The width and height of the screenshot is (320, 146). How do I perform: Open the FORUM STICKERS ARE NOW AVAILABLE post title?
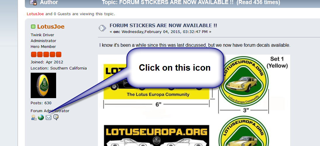click(163, 25)
